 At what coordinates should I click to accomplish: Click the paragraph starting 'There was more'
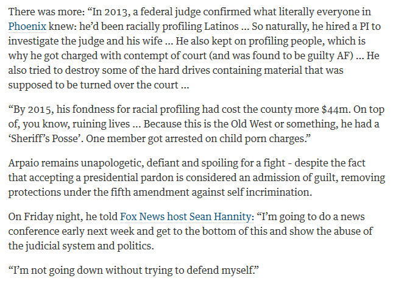(194, 48)
